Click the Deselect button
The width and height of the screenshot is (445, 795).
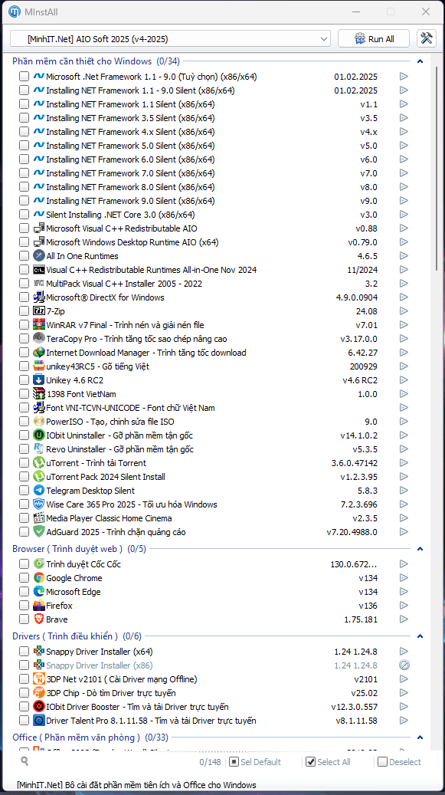[x=400, y=761]
